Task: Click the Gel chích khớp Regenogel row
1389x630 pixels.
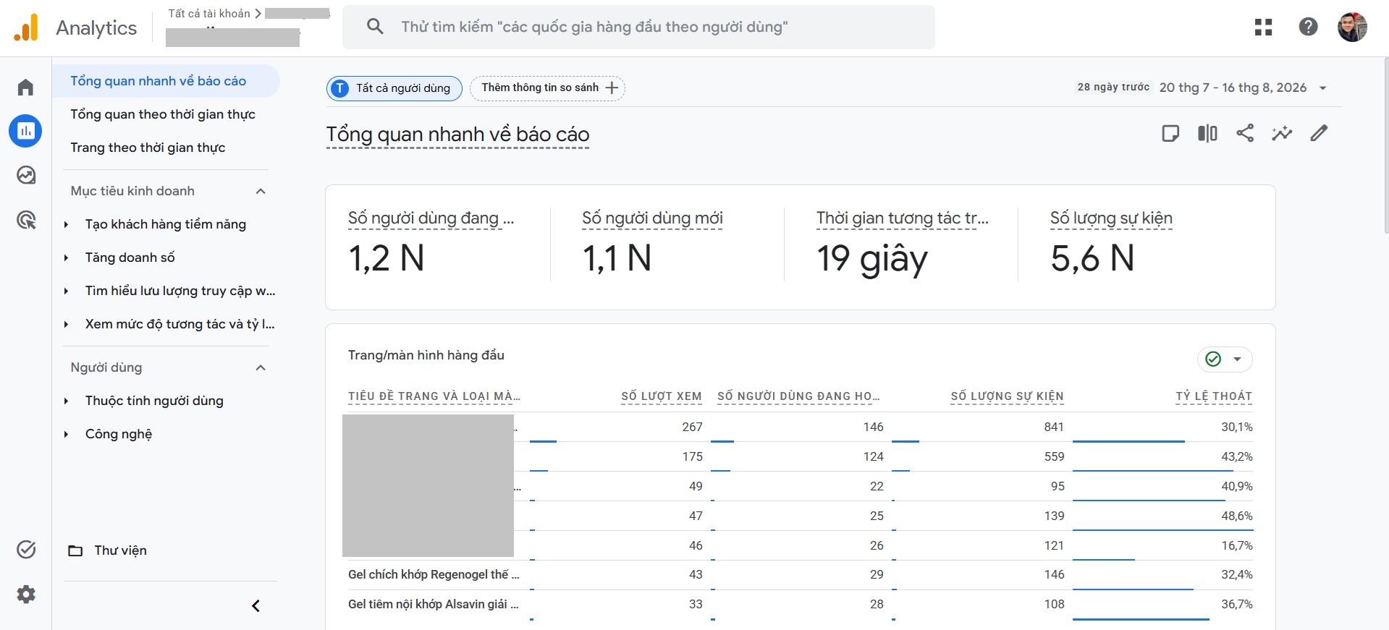Action: pyautogui.click(x=800, y=574)
